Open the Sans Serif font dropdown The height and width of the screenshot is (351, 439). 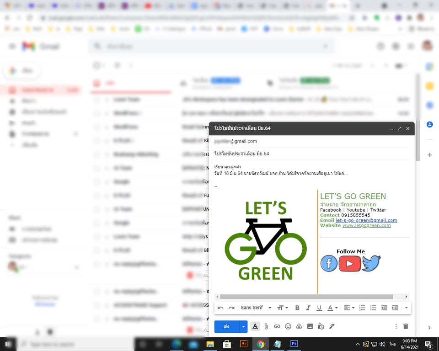[256, 308]
